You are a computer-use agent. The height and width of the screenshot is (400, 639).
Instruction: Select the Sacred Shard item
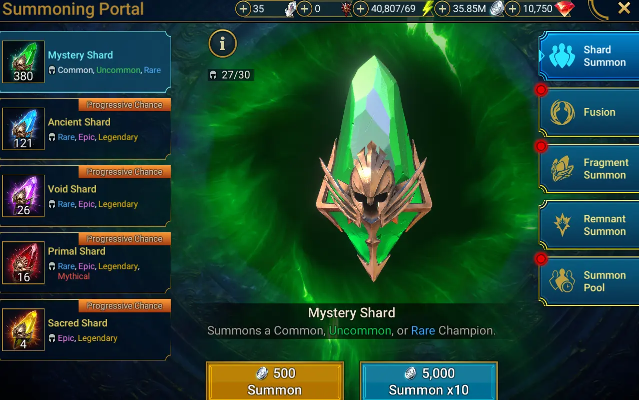[x=86, y=330]
